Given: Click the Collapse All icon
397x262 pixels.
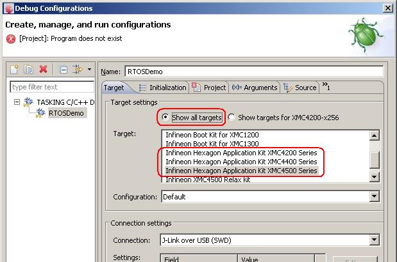Looking at the screenshot, I should 63,70.
